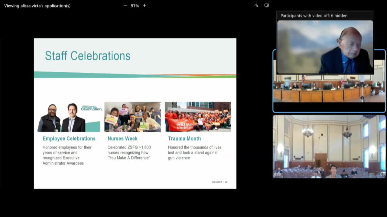This screenshot has width=387, height=217.
Task: Click the 'Trauma Month' heading
Action: 184,139
